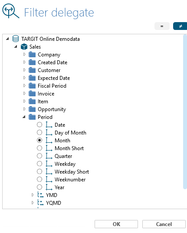Select the Year radio button

(39, 187)
